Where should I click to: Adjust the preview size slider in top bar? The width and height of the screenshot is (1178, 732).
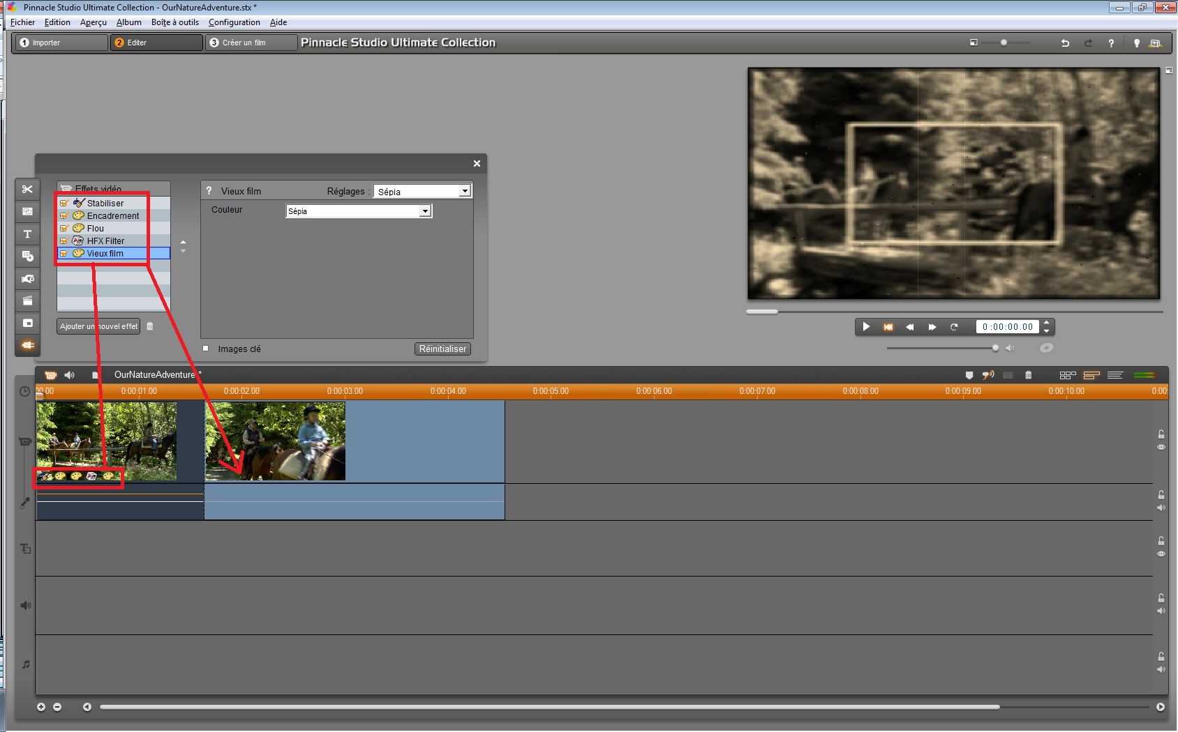[x=1005, y=43]
